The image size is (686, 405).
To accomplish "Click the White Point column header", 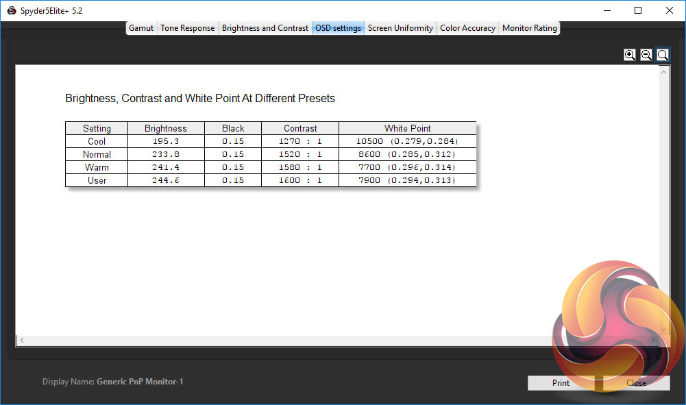I will click(407, 129).
